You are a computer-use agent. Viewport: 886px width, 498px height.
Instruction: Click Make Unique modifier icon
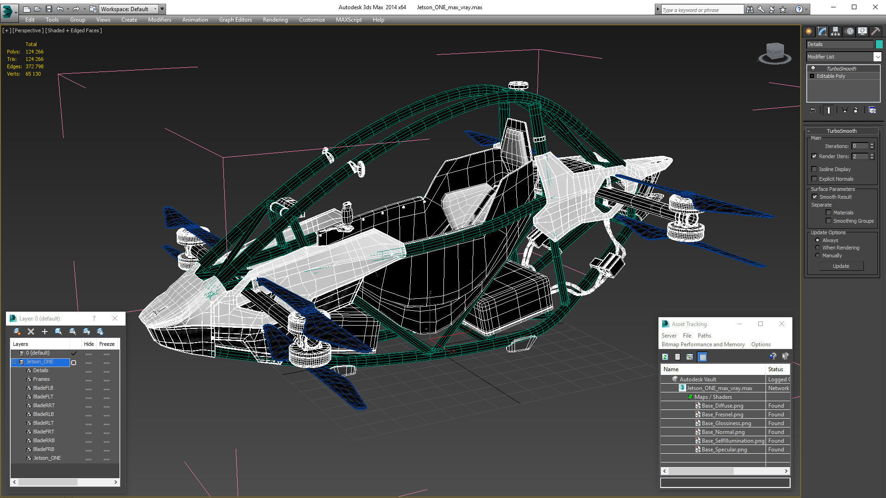[x=844, y=110]
